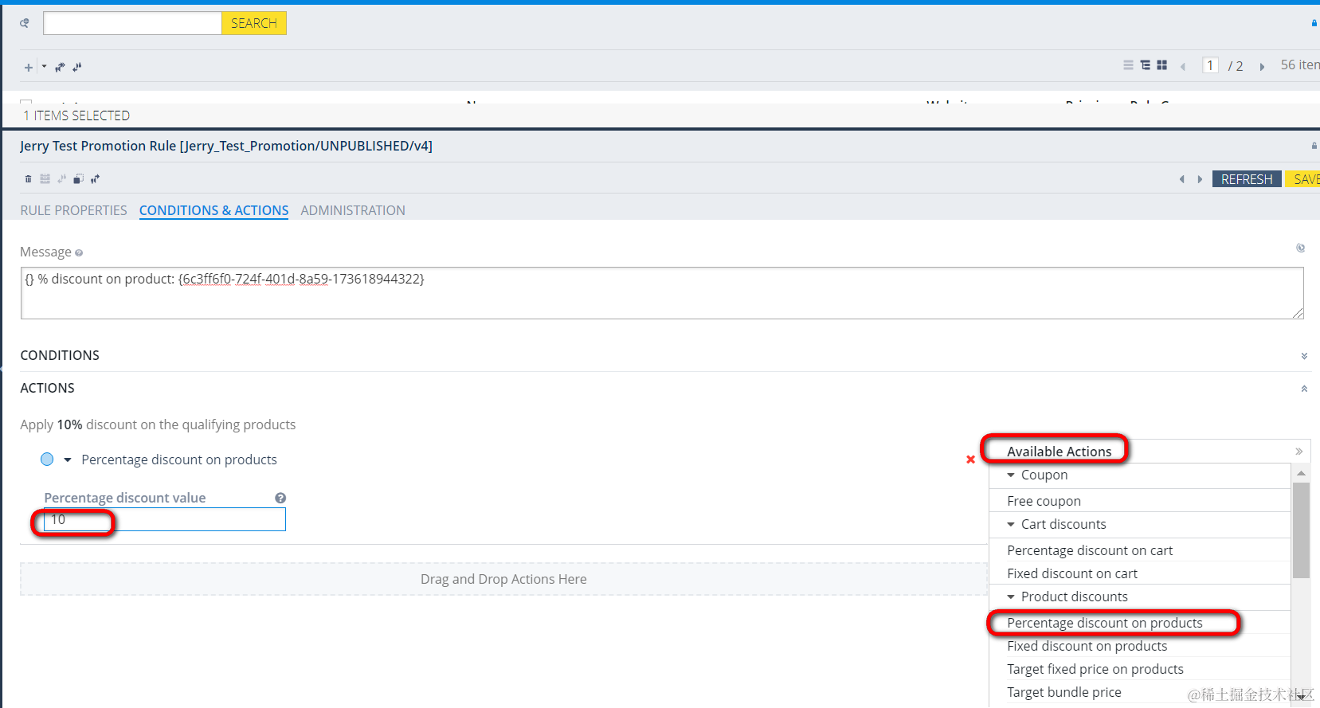Click the REFRESH button
Image resolution: width=1320 pixels, height=708 pixels.
[1247, 179]
